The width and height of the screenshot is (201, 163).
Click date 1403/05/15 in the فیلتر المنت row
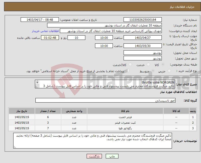point(22,117)
